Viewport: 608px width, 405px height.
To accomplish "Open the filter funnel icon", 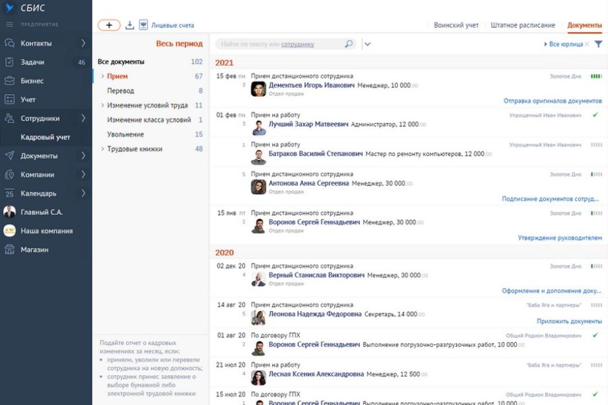I will coord(598,44).
